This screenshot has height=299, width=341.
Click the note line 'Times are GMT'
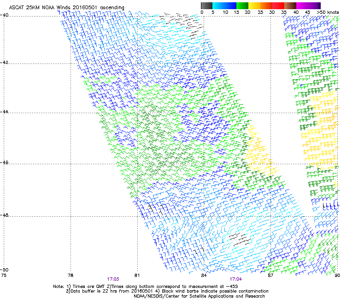[89, 287]
